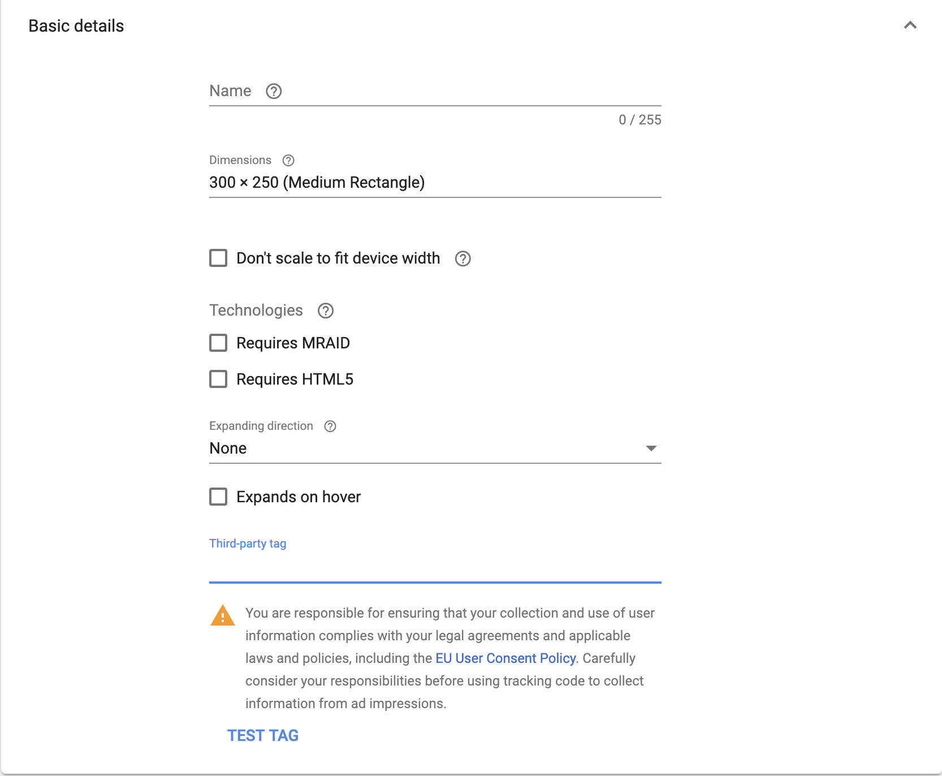Open the Dimensions help icon
Viewport: 942px width, 776px height.
pos(288,160)
